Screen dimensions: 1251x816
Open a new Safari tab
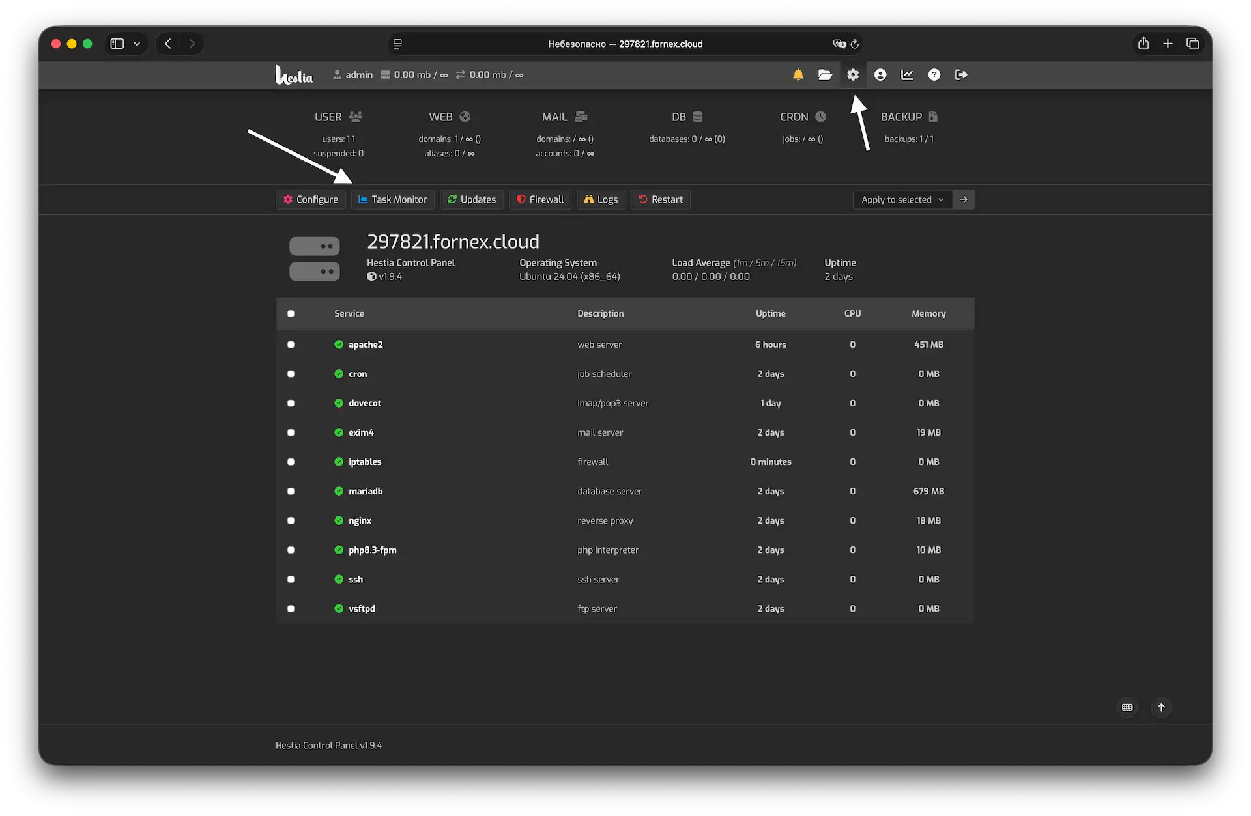point(1168,44)
